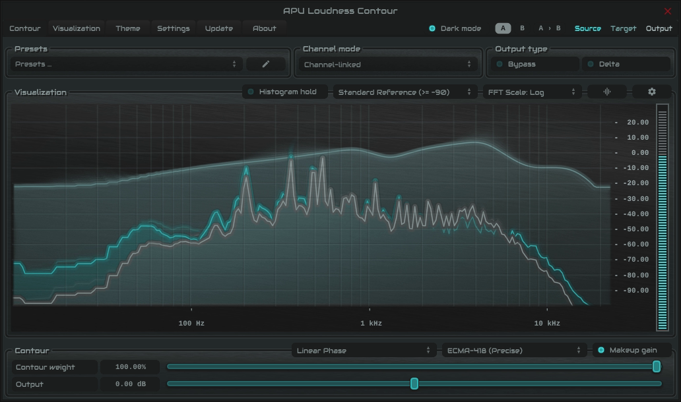Switch to the Contour tab
The height and width of the screenshot is (402, 681).
coord(25,28)
